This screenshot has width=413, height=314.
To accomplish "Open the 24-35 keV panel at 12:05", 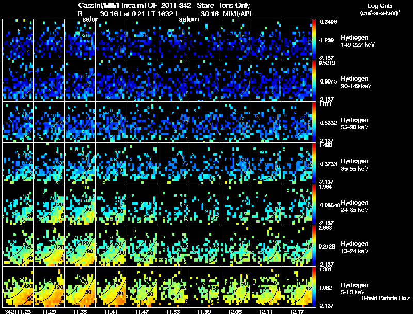I will coord(235,204).
